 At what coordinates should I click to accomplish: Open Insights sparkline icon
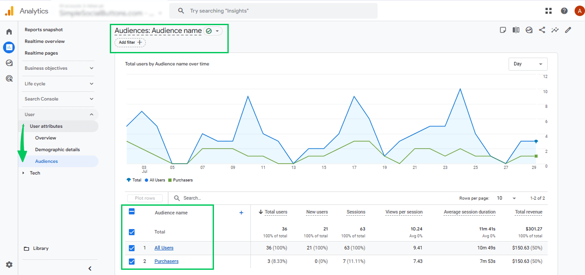[555, 30]
